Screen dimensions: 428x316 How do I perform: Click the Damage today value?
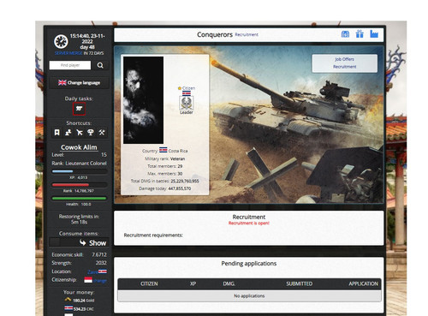coord(180,188)
